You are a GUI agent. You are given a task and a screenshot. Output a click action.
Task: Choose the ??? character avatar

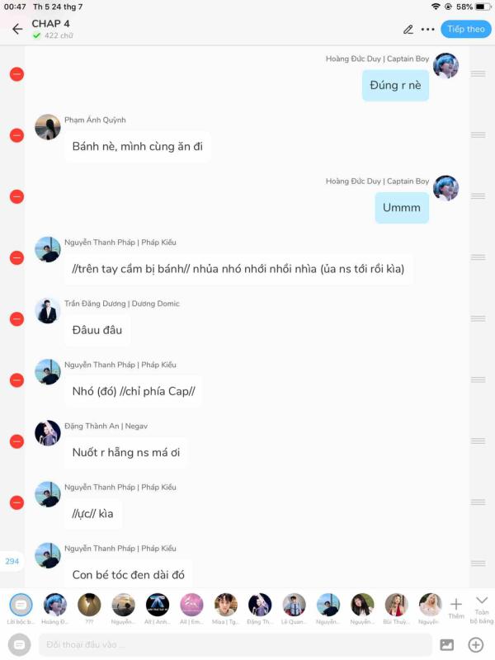pyautogui.click(x=89, y=606)
